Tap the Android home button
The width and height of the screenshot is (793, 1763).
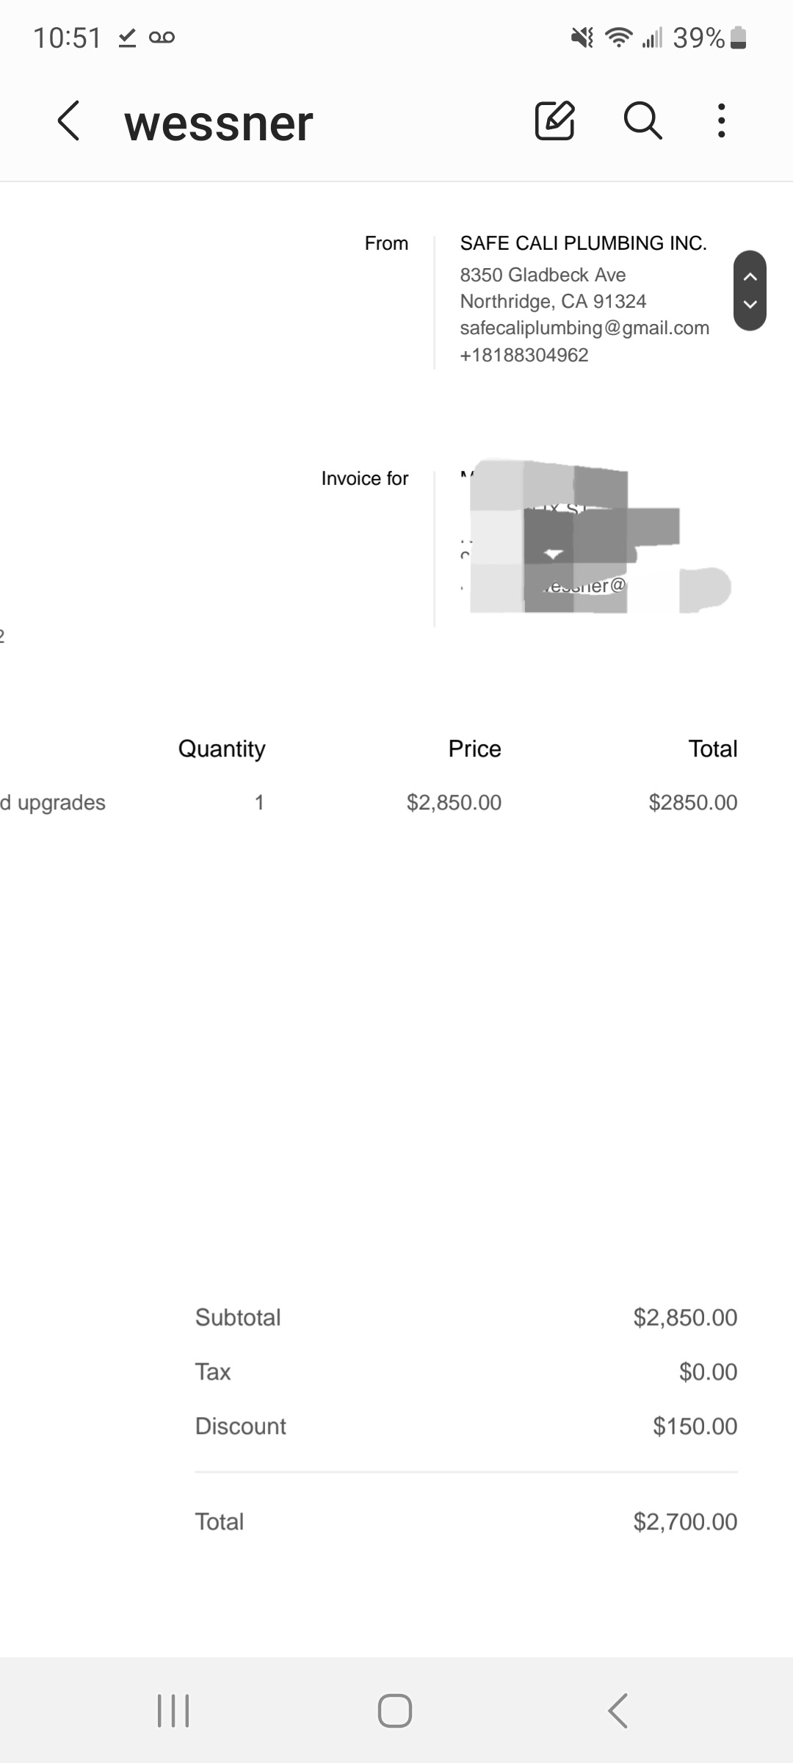(395, 1710)
